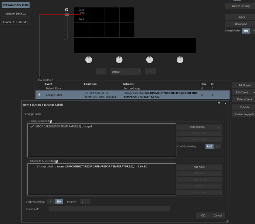
Task: Select the Change Label to round action entry
Action: click(x=92, y=166)
